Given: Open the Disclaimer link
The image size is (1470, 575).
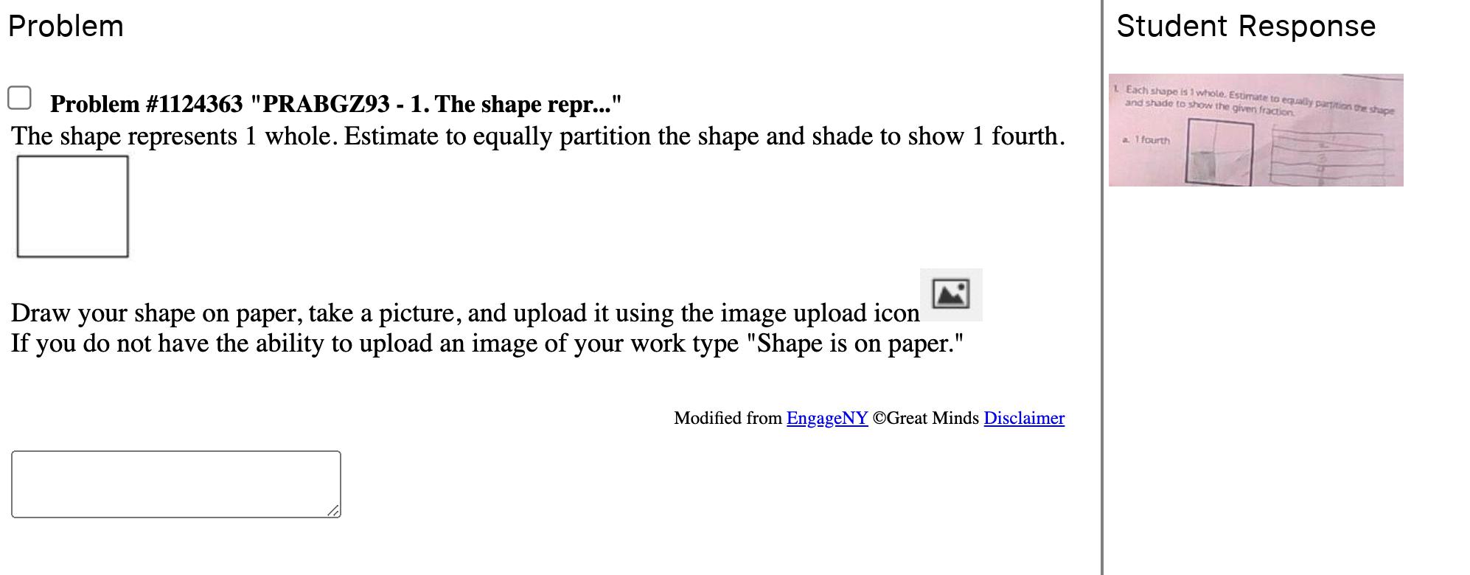Looking at the screenshot, I should (x=1023, y=418).
